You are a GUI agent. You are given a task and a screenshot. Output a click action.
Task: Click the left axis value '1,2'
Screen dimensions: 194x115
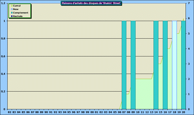point(3,3)
